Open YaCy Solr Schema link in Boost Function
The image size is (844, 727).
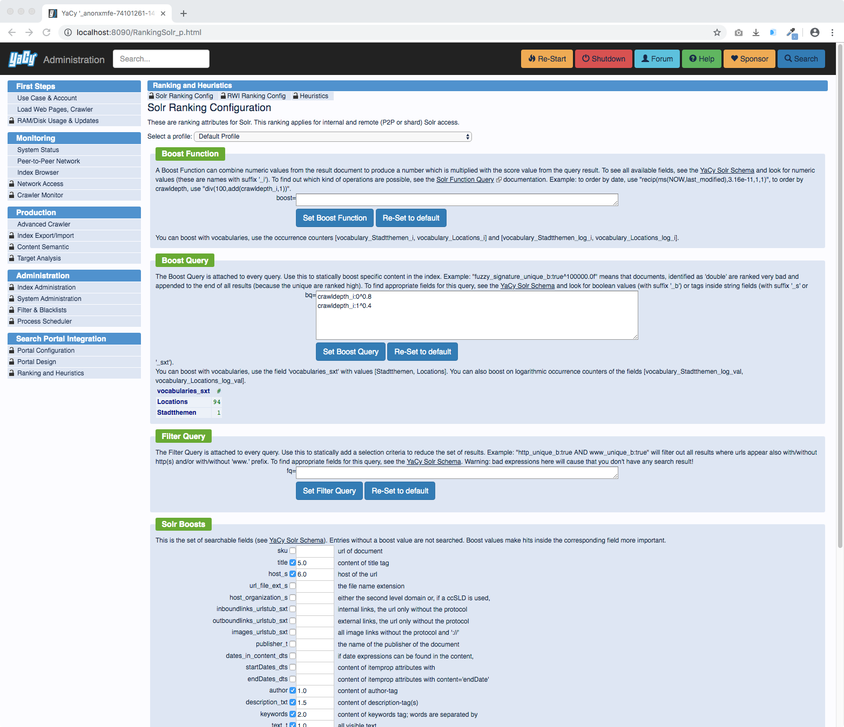727,170
